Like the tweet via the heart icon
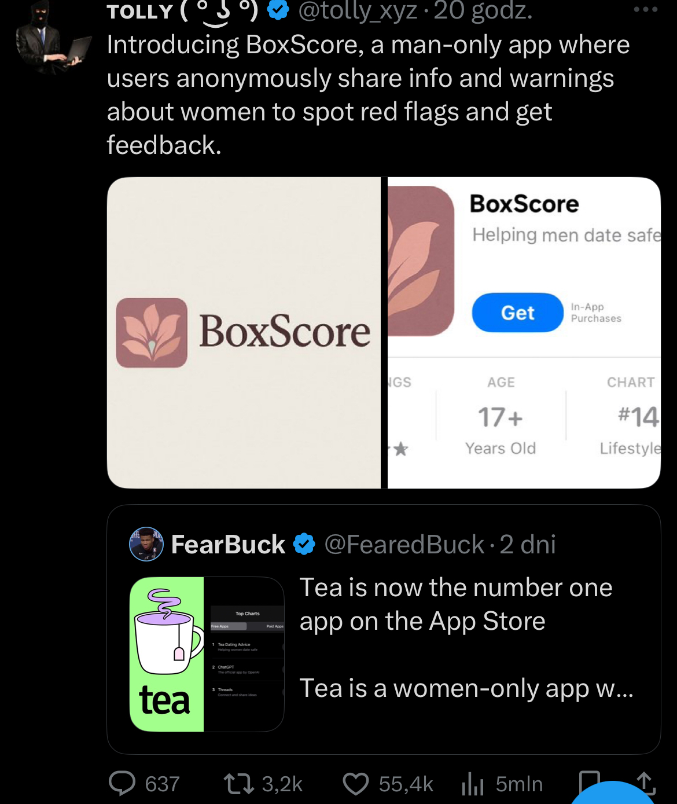 [356, 784]
